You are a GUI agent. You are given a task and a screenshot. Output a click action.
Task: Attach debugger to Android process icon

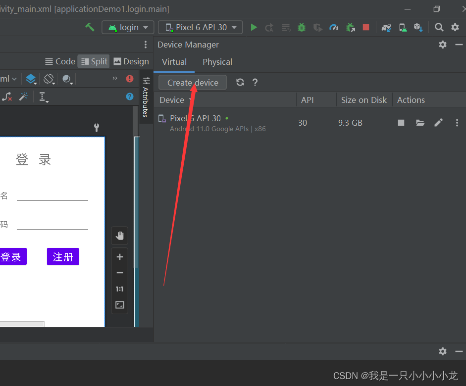[351, 28]
